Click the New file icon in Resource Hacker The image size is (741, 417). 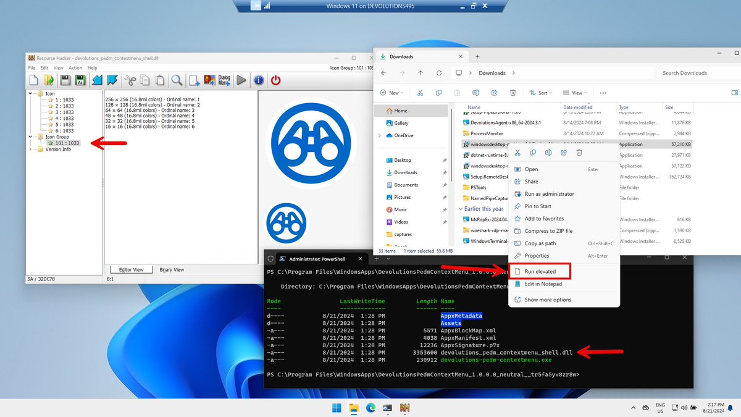(33, 80)
